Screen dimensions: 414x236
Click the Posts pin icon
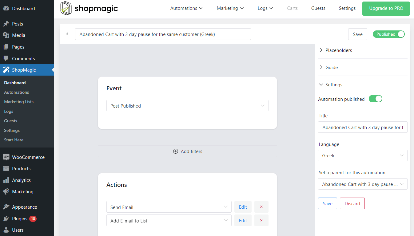(6, 24)
